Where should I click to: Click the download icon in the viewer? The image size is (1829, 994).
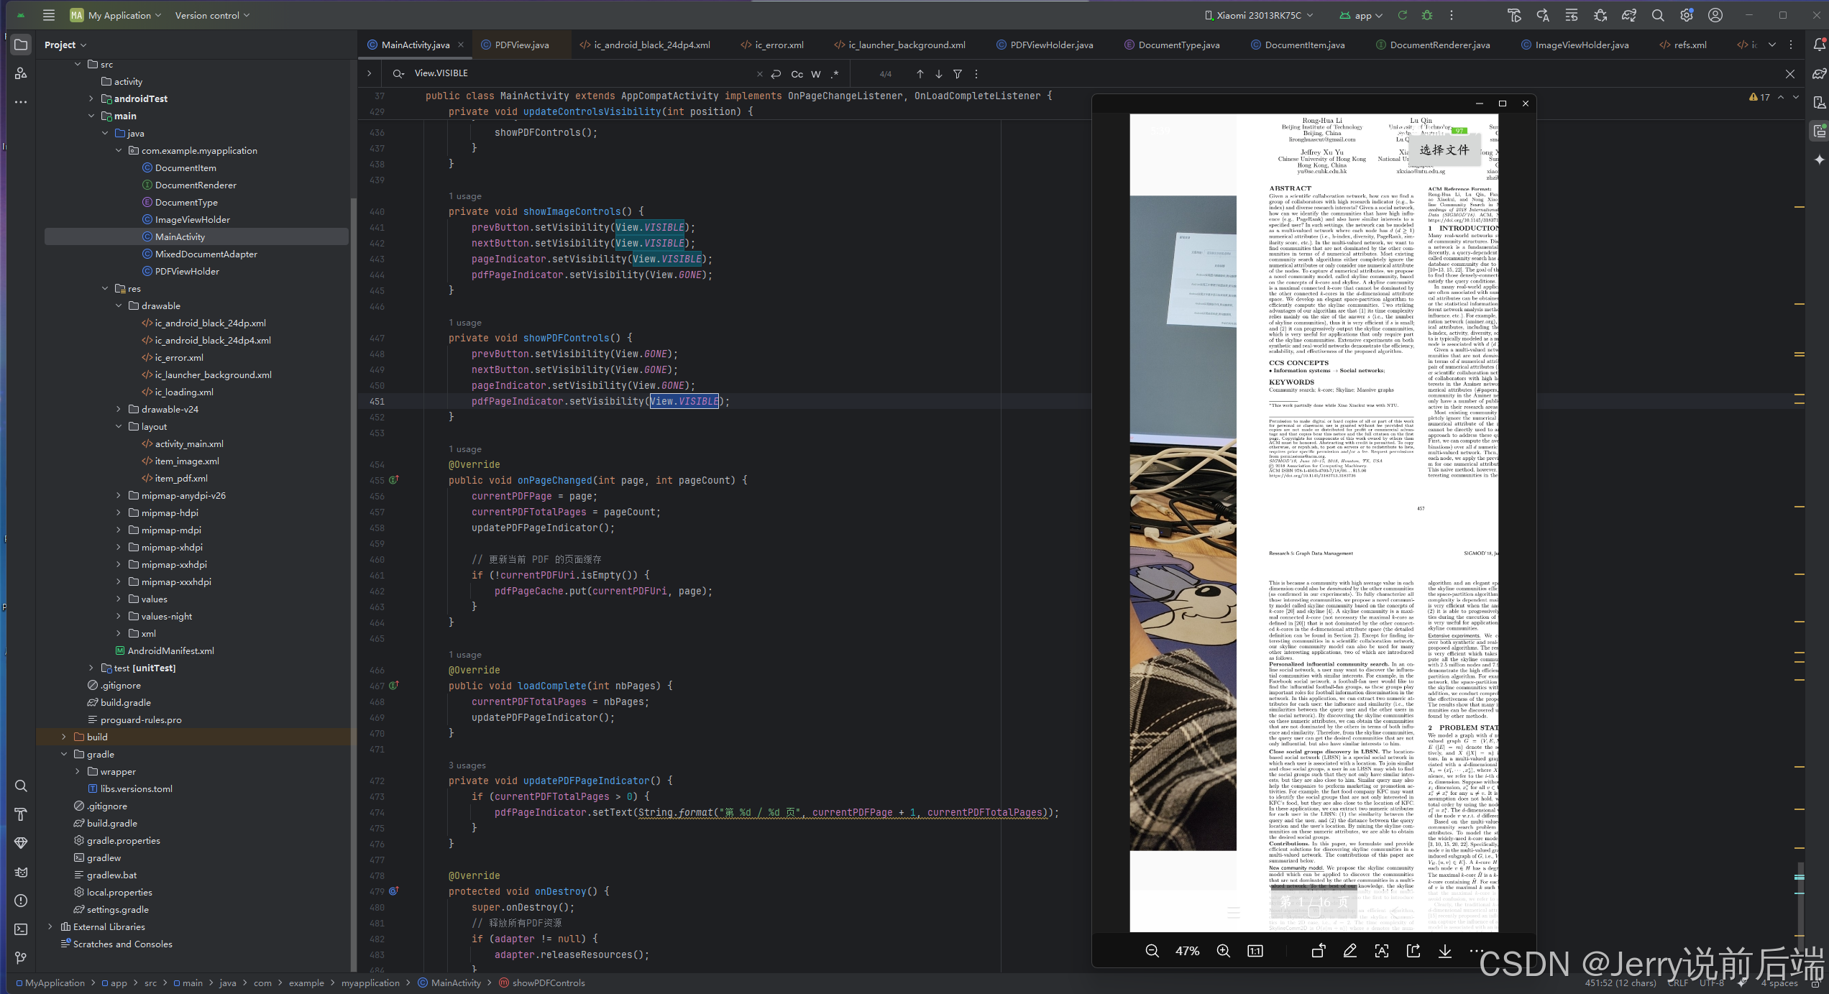pos(1445,951)
